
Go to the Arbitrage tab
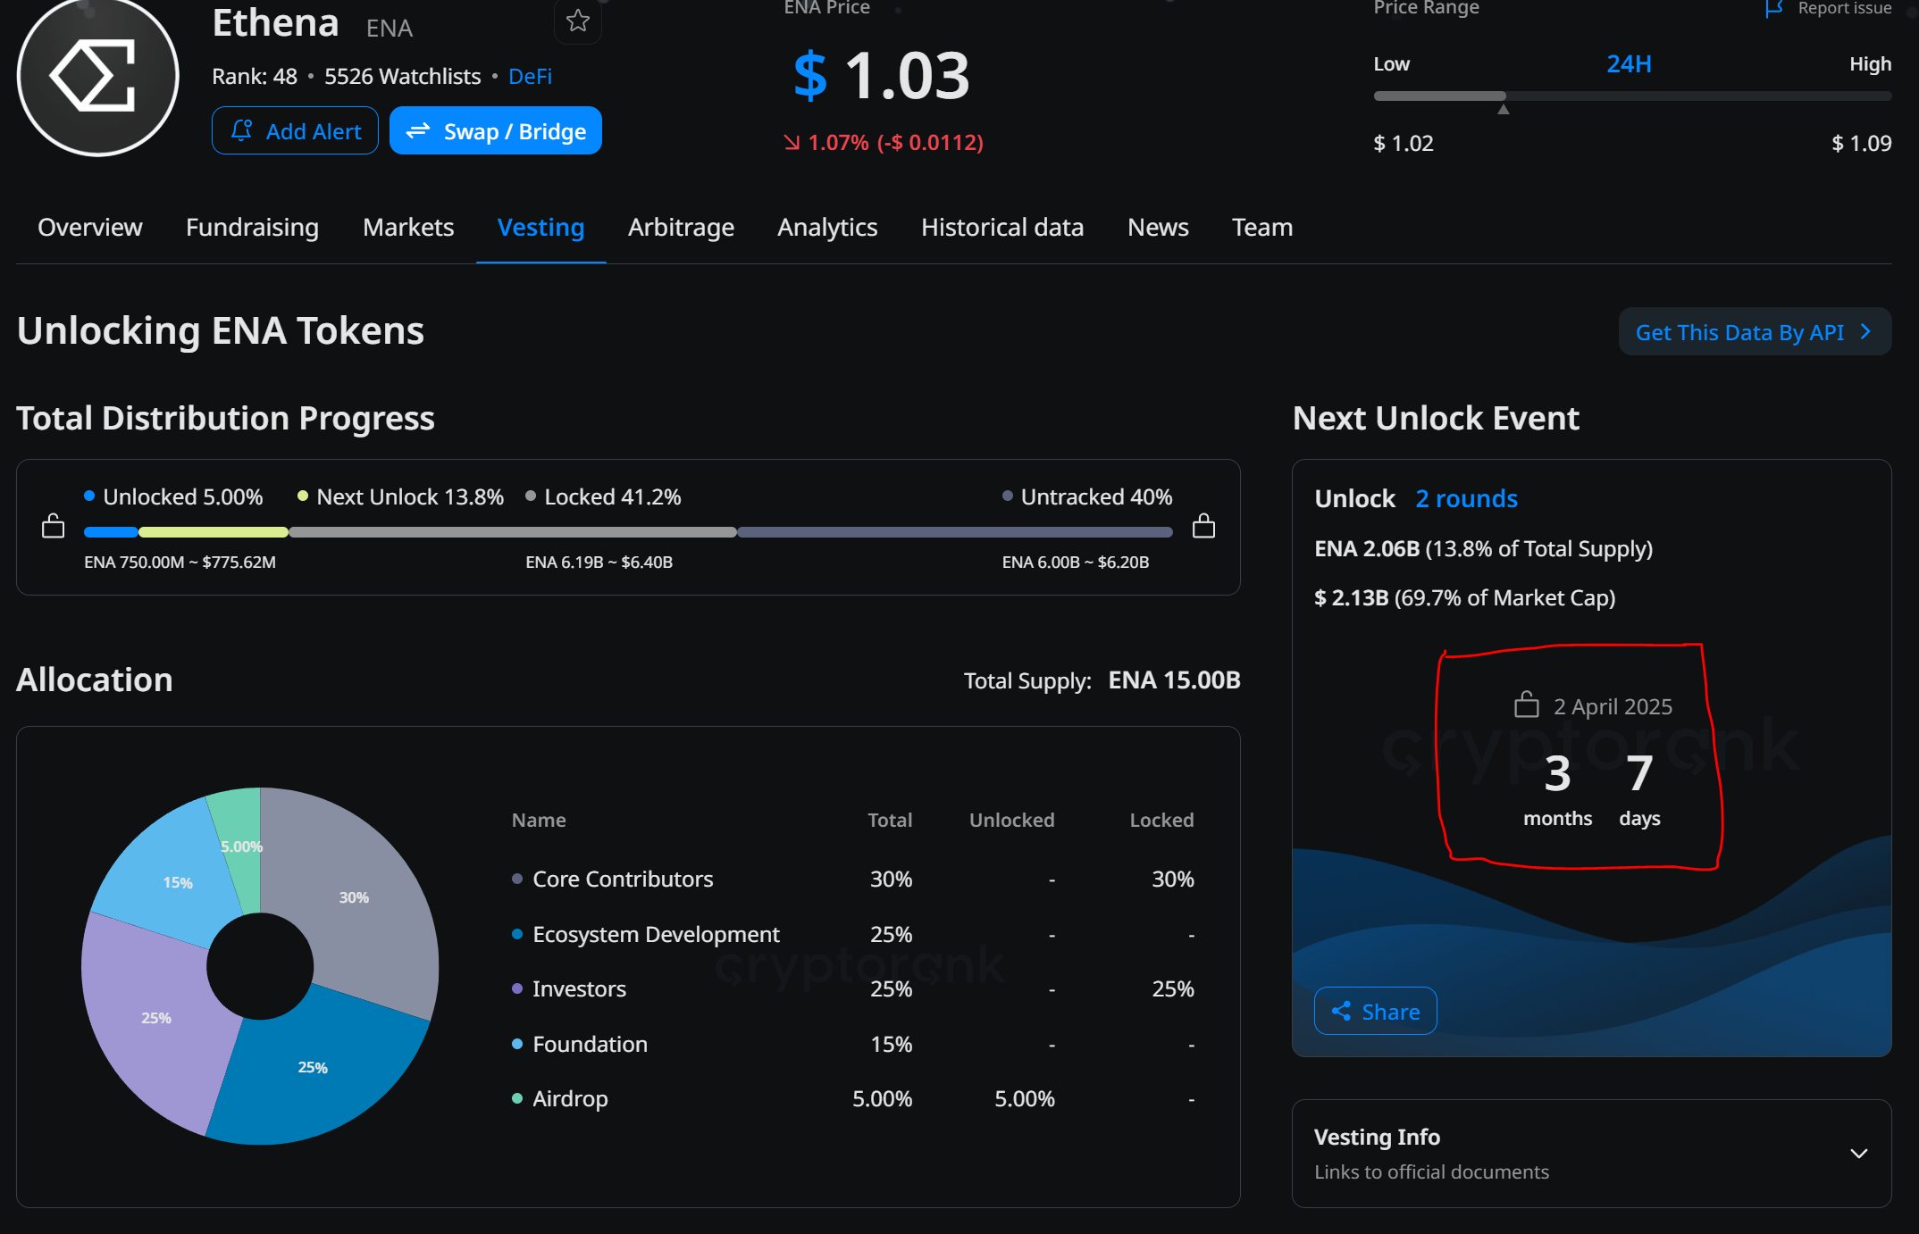tap(681, 227)
